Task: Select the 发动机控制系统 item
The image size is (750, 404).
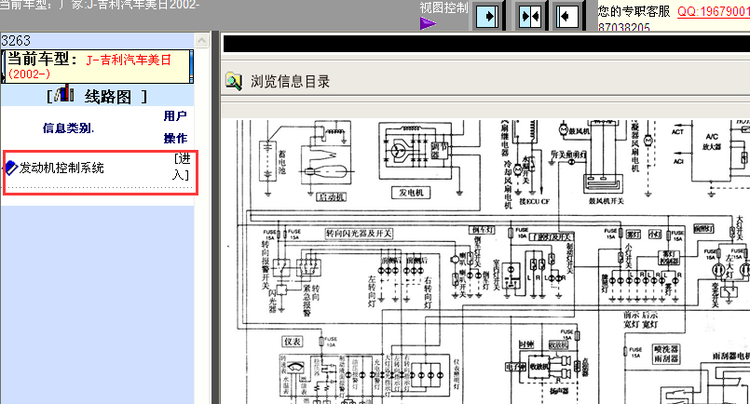Action: click(61, 168)
